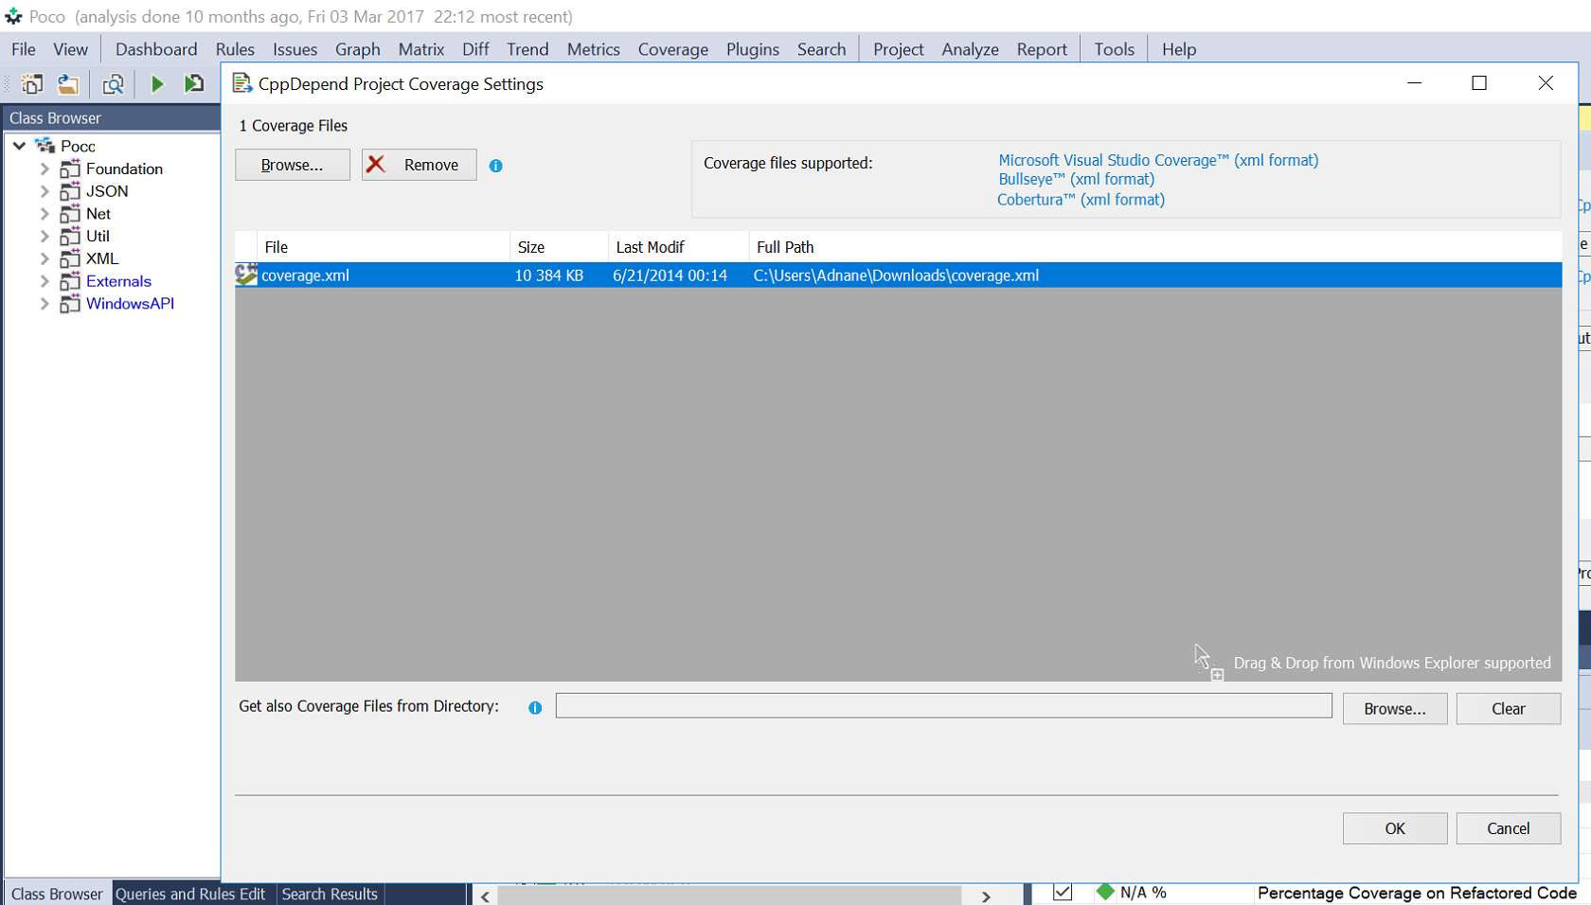
Task: Open the Tools menu
Action: pos(1114,49)
